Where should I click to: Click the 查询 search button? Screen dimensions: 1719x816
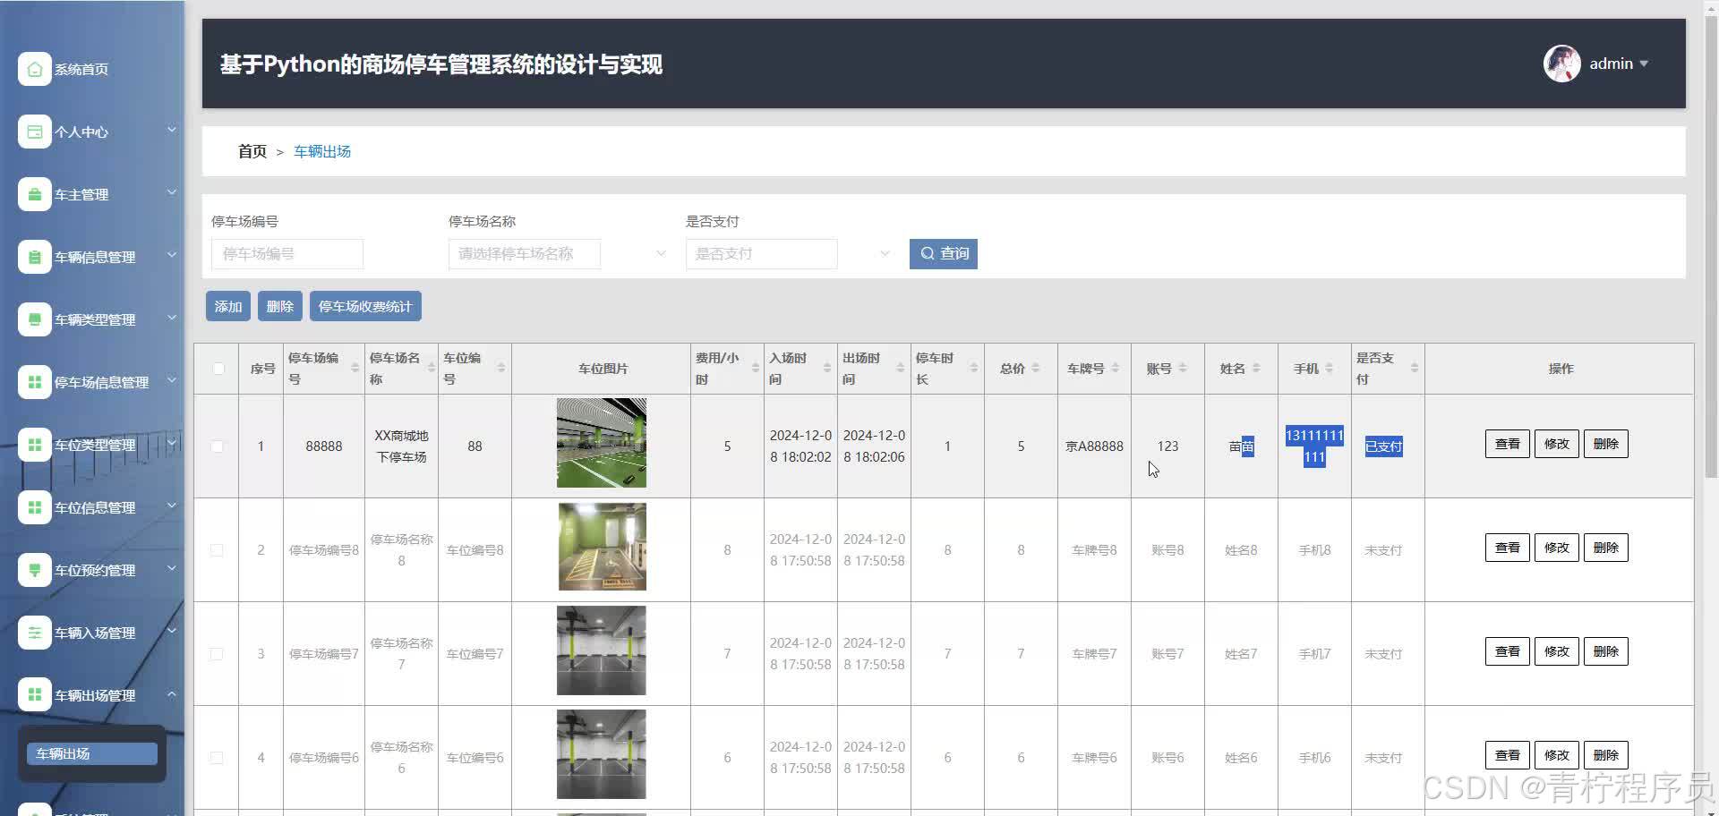943,254
